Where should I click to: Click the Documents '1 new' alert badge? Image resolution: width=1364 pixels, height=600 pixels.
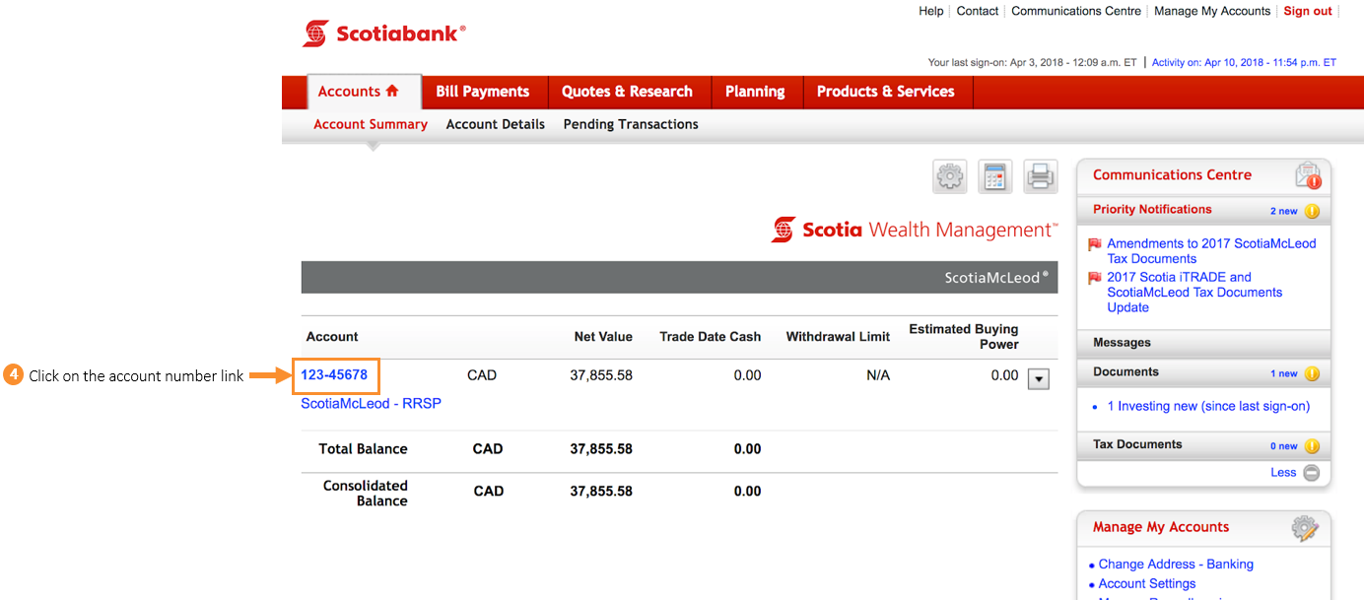coord(1311,372)
